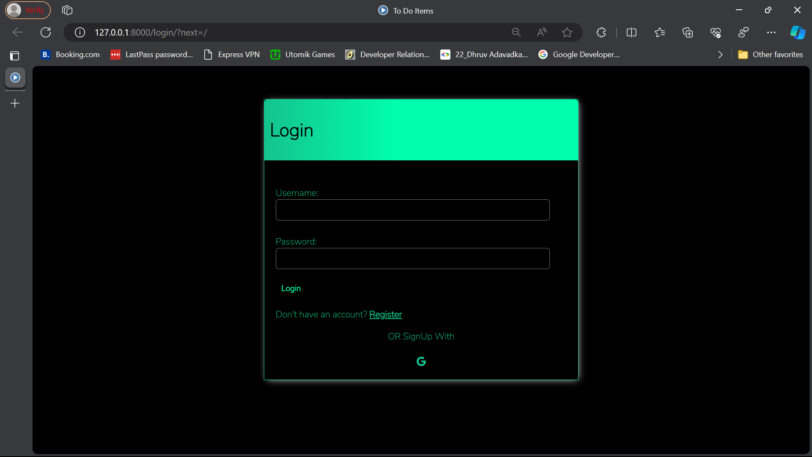
Task: Open the Favorites list icon
Action: (x=659, y=33)
